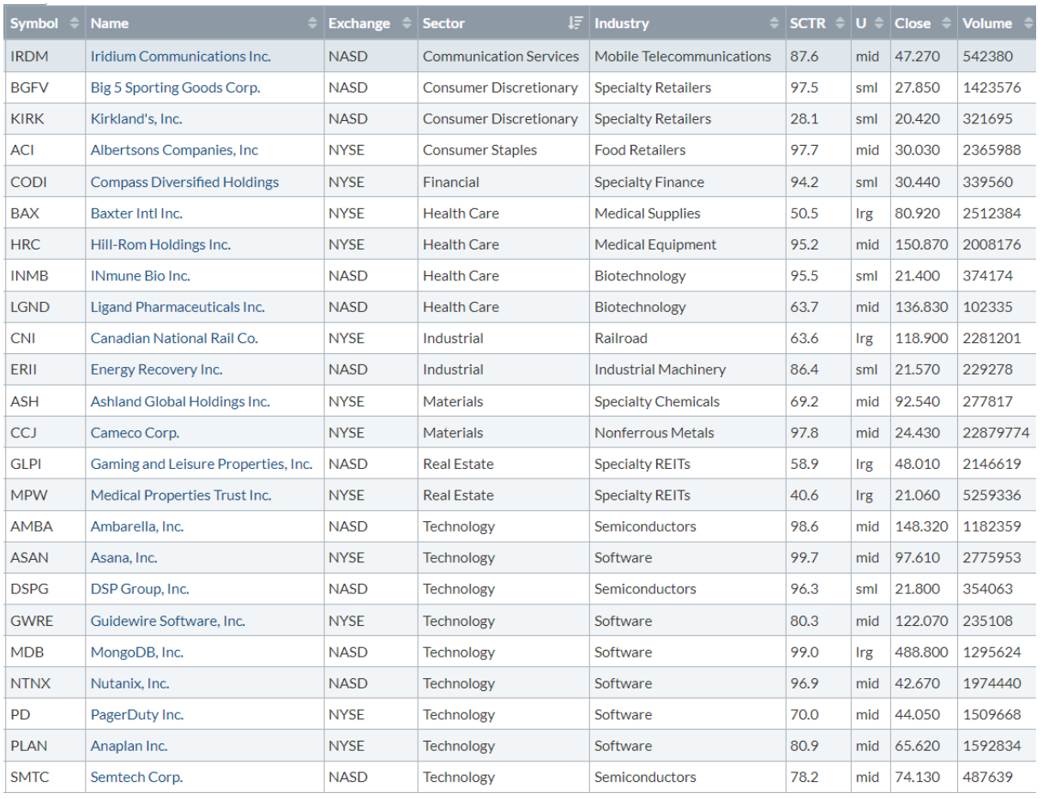Click the Railroad industry cell
The image size is (1043, 799).
(620, 339)
